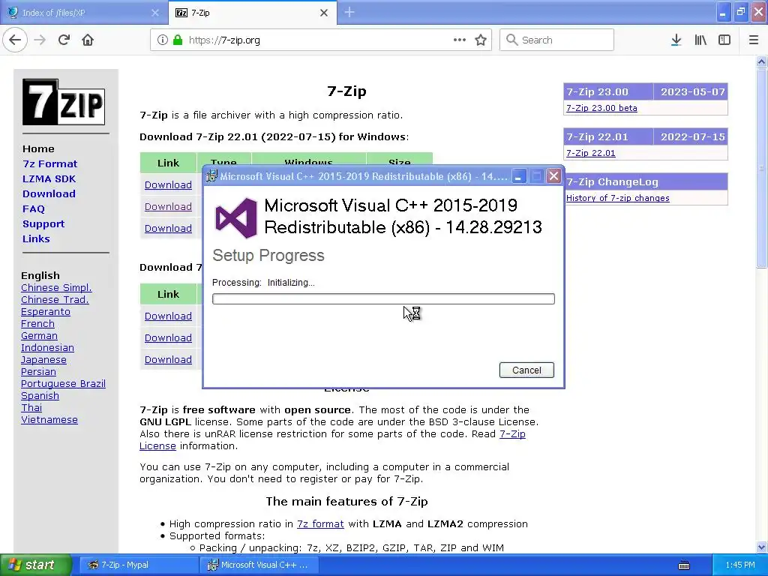Switch language to Portuguese Brazil
This screenshot has width=768, height=576.
pos(63,383)
